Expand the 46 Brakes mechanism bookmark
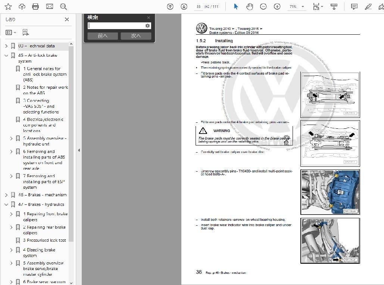This screenshot has width=384, height=285. click(6, 195)
